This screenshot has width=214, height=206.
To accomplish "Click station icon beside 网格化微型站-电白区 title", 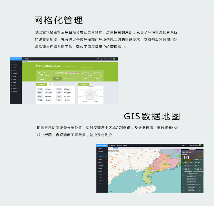I will coord(37,66).
